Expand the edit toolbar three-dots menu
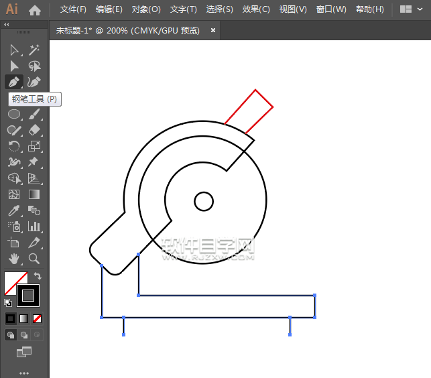The width and height of the screenshot is (431, 378). pos(24,372)
